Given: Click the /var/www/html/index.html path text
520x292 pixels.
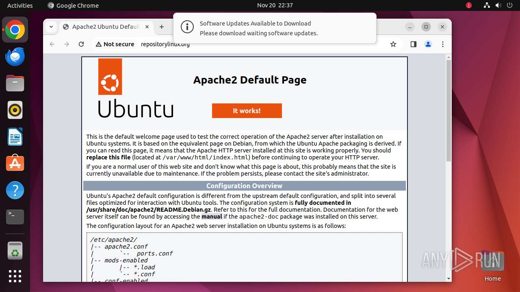Looking at the screenshot, I should [206, 157].
